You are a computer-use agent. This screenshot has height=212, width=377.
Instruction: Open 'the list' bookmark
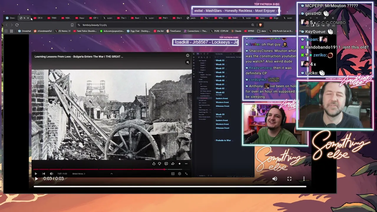(x=159, y=31)
